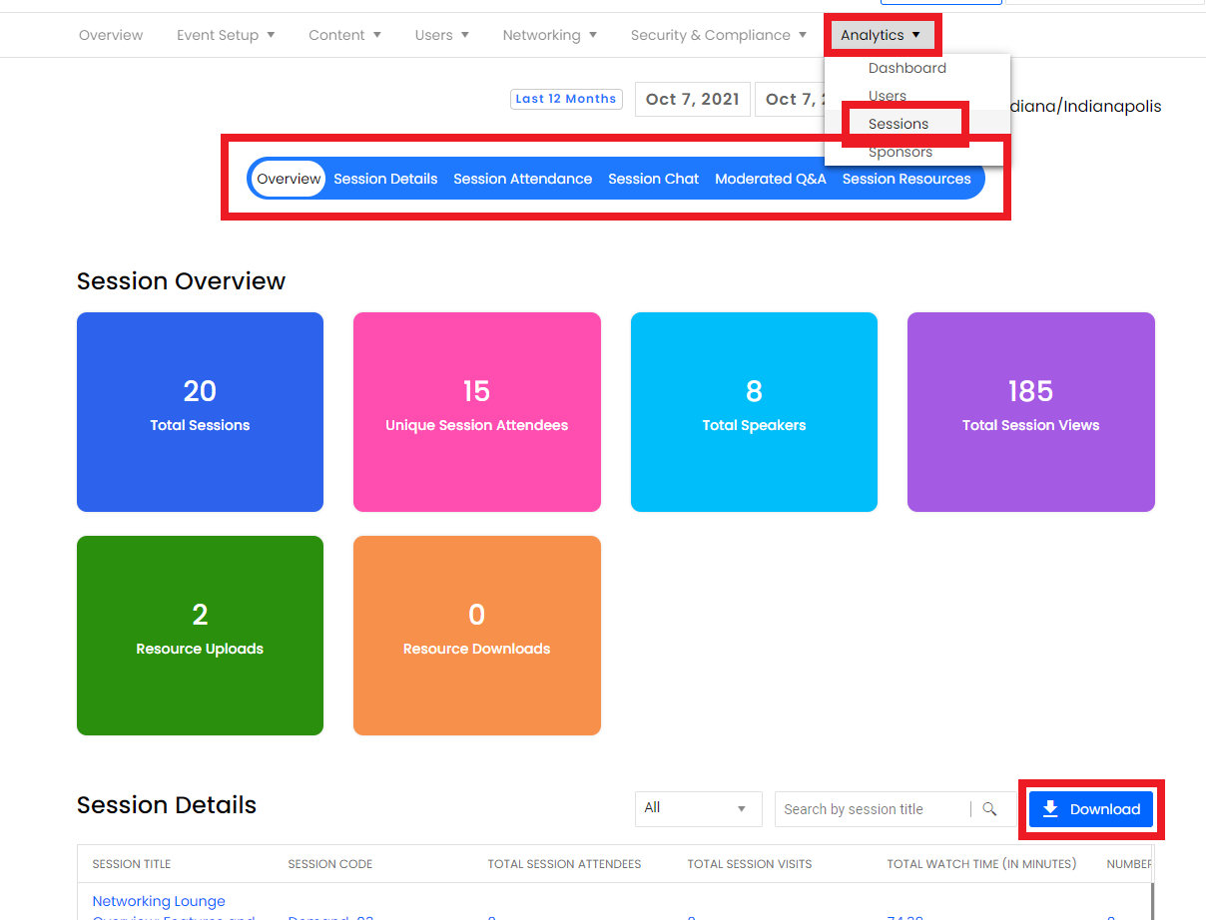Switch to the Session Resources tab
The image size is (1206, 920).
(x=906, y=179)
